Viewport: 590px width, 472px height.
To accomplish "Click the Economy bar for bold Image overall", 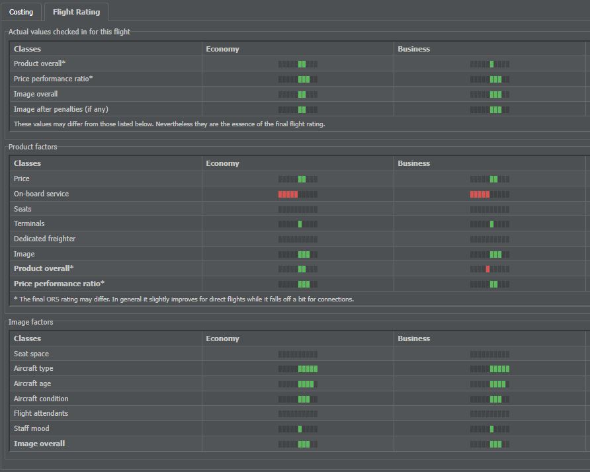I will pyautogui.click(x=298, y=444).
